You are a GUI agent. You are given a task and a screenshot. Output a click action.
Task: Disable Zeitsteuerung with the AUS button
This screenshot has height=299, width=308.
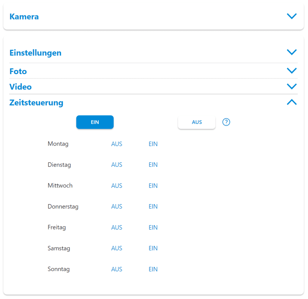(197, 122)
